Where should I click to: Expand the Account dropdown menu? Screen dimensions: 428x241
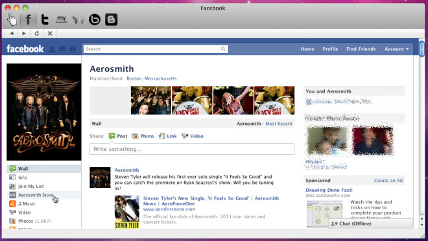tap(397, 49)
